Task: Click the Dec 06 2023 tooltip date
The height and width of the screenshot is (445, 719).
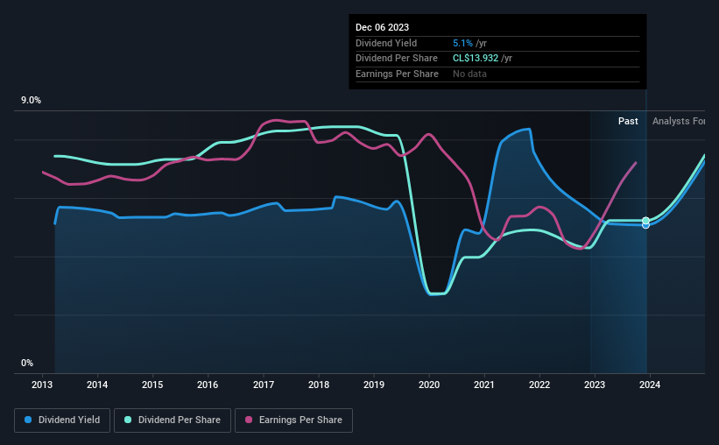Action: pos(382,27)
